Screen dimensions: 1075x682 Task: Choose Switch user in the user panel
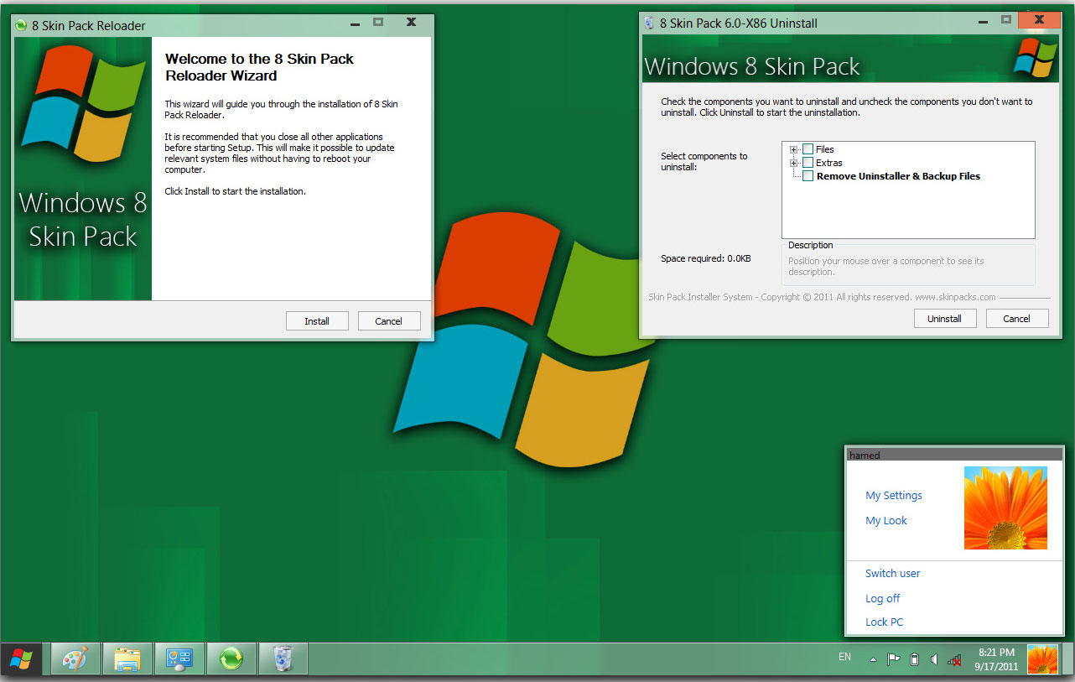click(x=893, y=574)
